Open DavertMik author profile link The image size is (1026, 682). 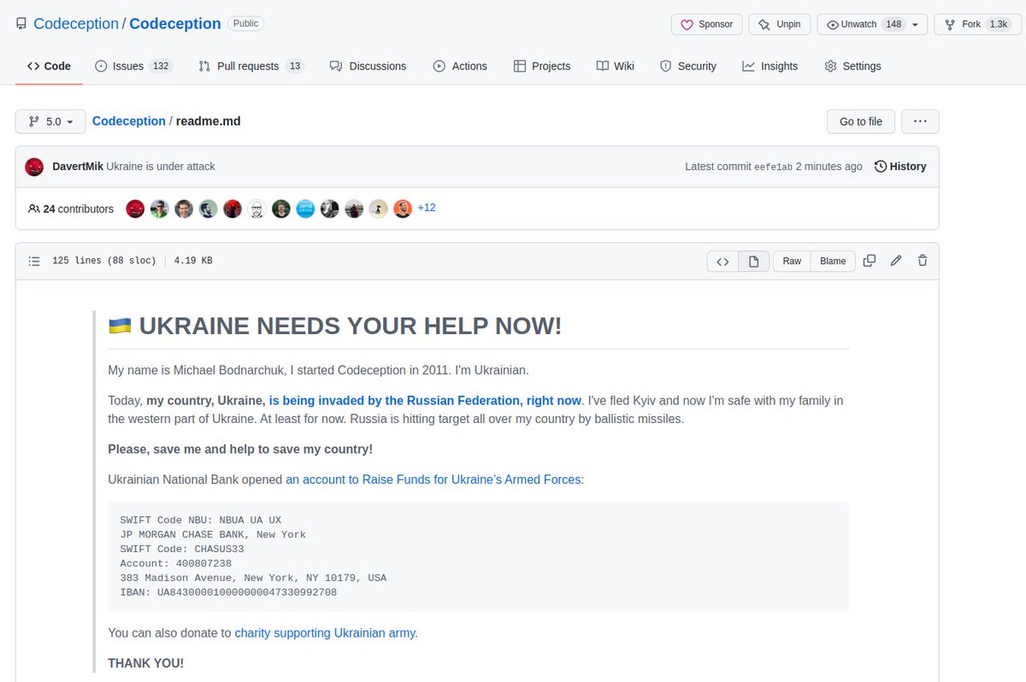pos(78,167)
